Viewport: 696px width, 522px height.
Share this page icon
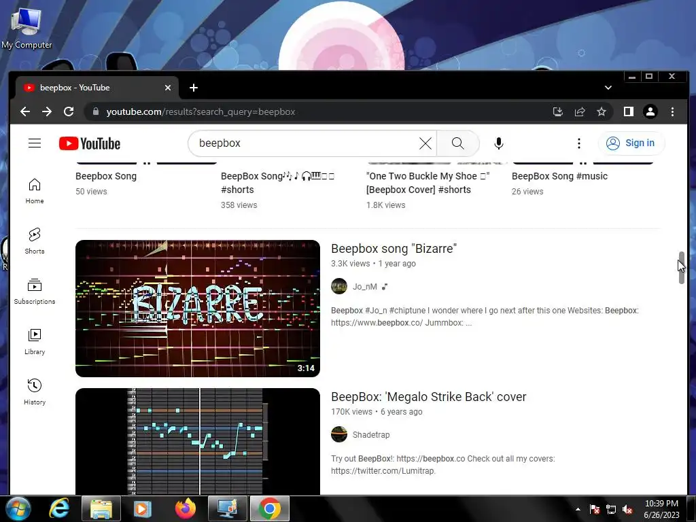point(580,111)
